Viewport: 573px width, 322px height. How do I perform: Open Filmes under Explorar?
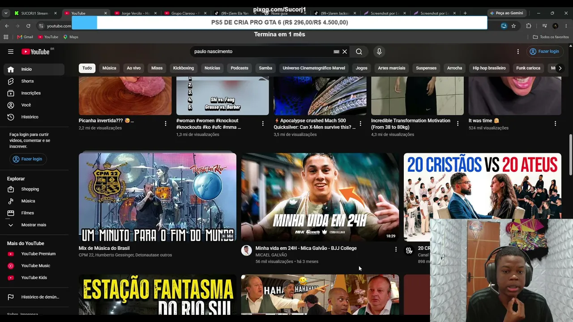[34, 213]
